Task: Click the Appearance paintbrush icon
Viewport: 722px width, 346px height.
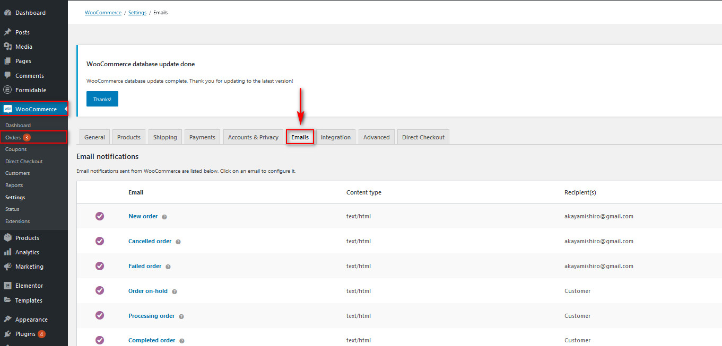Action: click(7, 320)
